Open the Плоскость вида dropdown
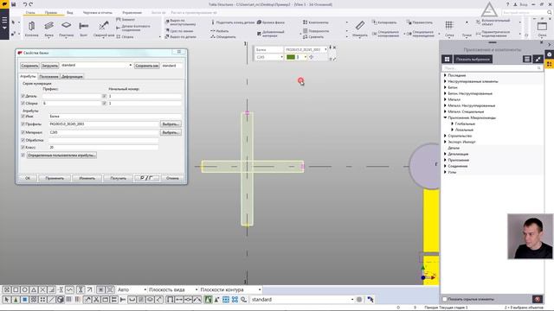 click(x=196, y=289)
